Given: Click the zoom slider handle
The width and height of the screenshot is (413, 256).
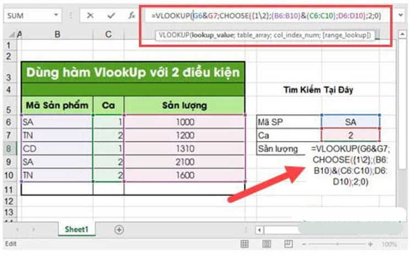Looking at the screenshot, I should [x=338, y=244].
